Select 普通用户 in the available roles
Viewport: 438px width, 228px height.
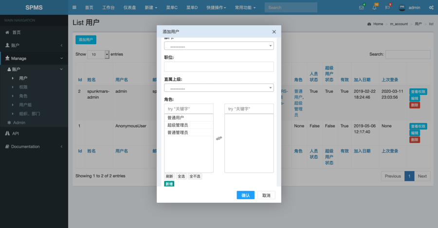[x=189, y=118]
